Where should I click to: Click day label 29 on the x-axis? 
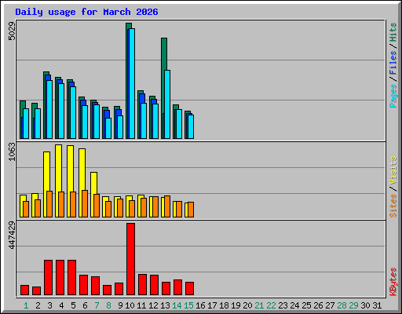pos(353,305)
